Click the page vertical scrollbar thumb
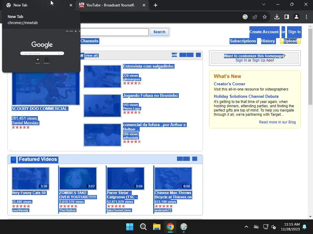The width and height of the screenshot is (313, 234). tap(310, 67)
